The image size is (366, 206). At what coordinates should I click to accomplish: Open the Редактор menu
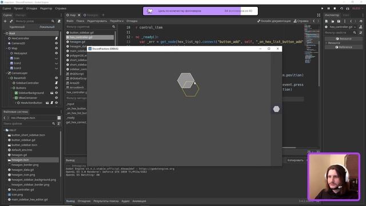46,9
